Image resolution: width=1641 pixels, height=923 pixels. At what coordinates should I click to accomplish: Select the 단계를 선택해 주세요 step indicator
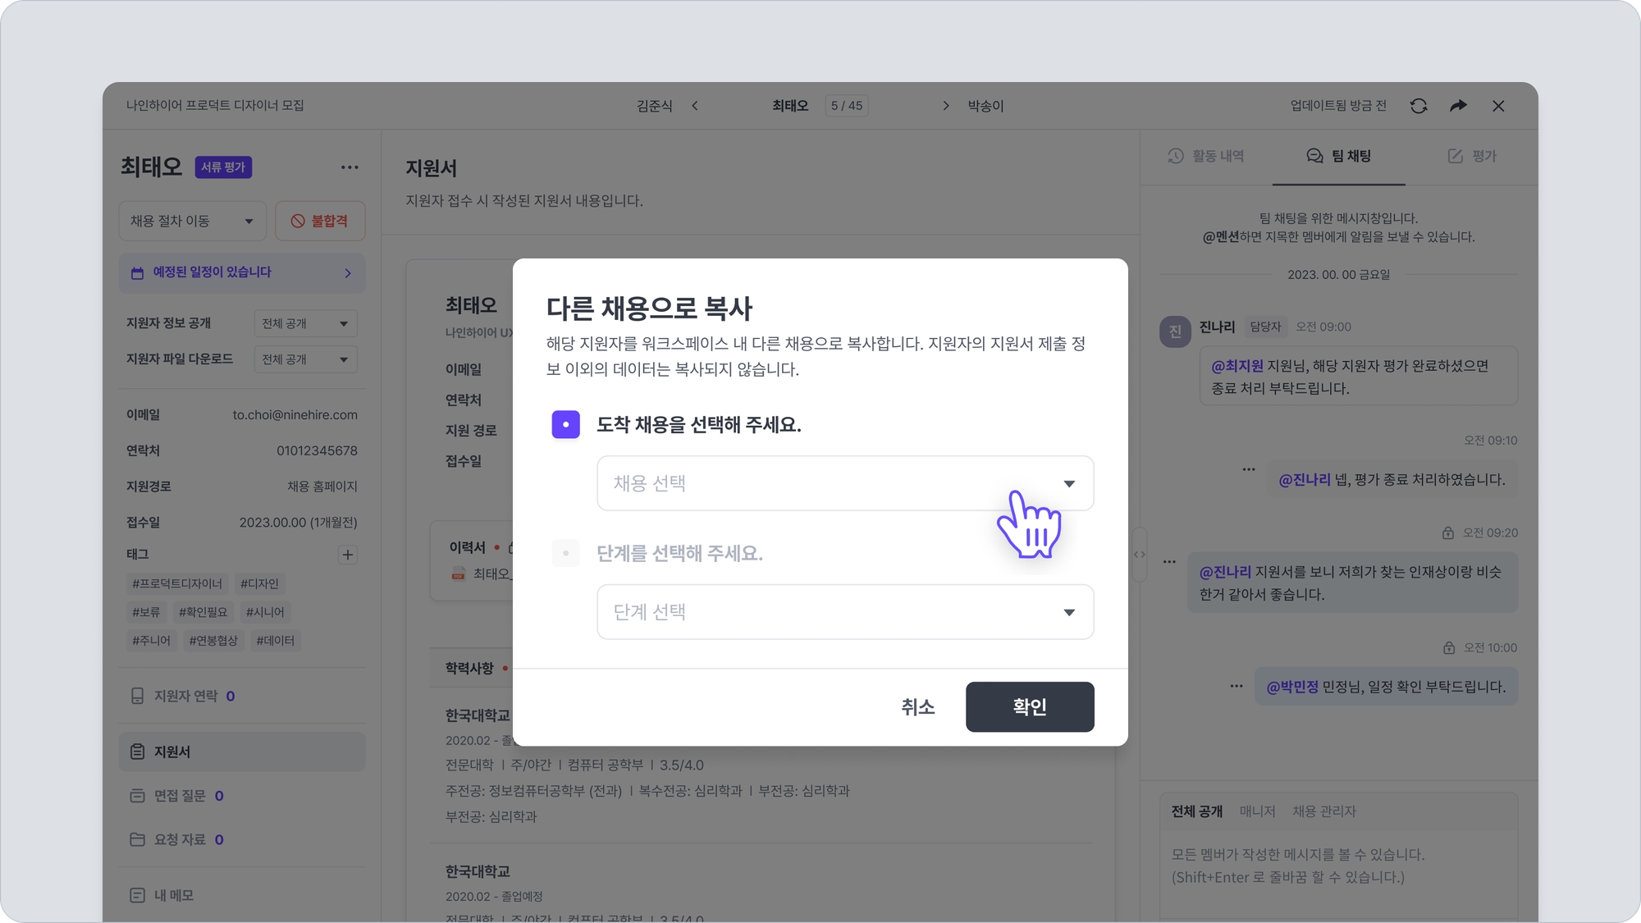[565, 553]
